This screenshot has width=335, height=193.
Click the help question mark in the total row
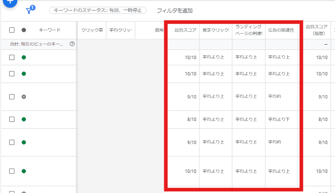[72, 44]
